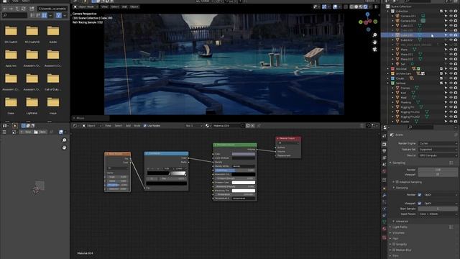Click Render samples value field

pyautogui.click(x=438, y=170)
